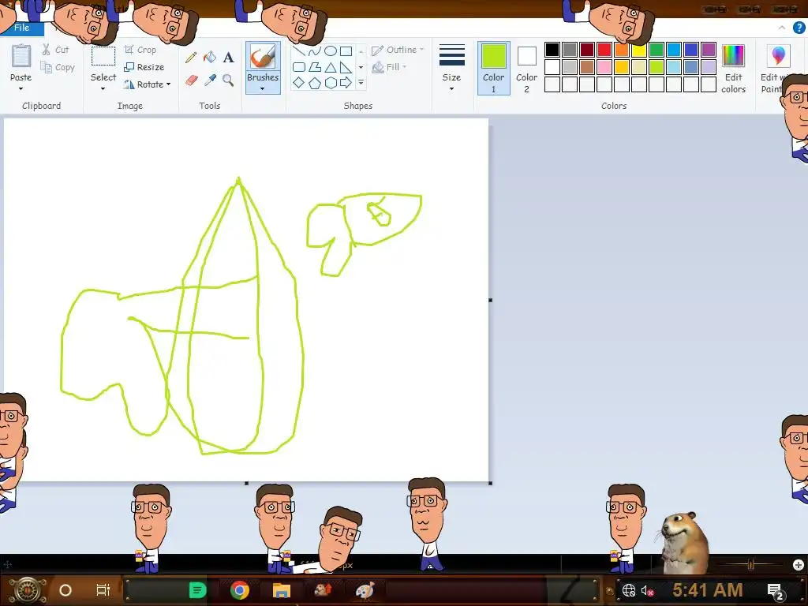Choose the Polygon shape
This screenshot has height=606, width=808.
coord(314,67)
